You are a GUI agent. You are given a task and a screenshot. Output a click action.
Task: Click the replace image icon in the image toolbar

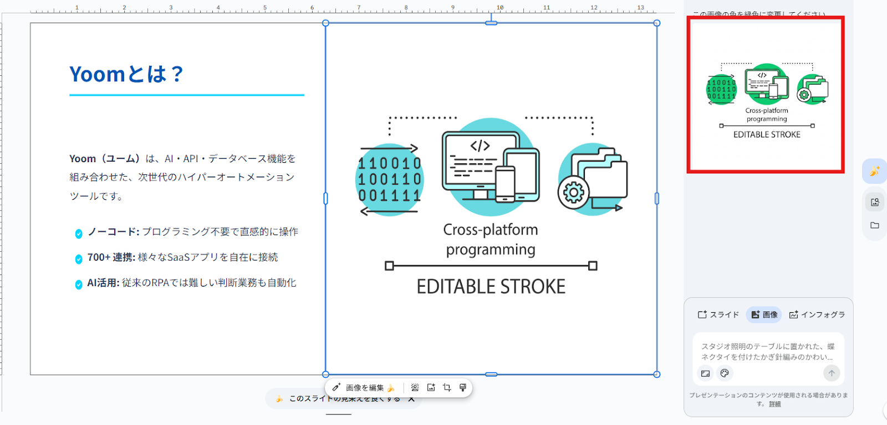coord(431,388)
